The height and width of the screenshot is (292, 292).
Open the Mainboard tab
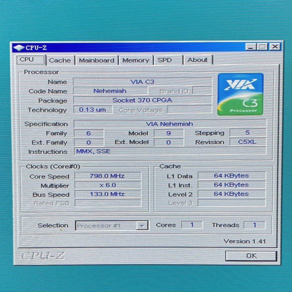97,60
